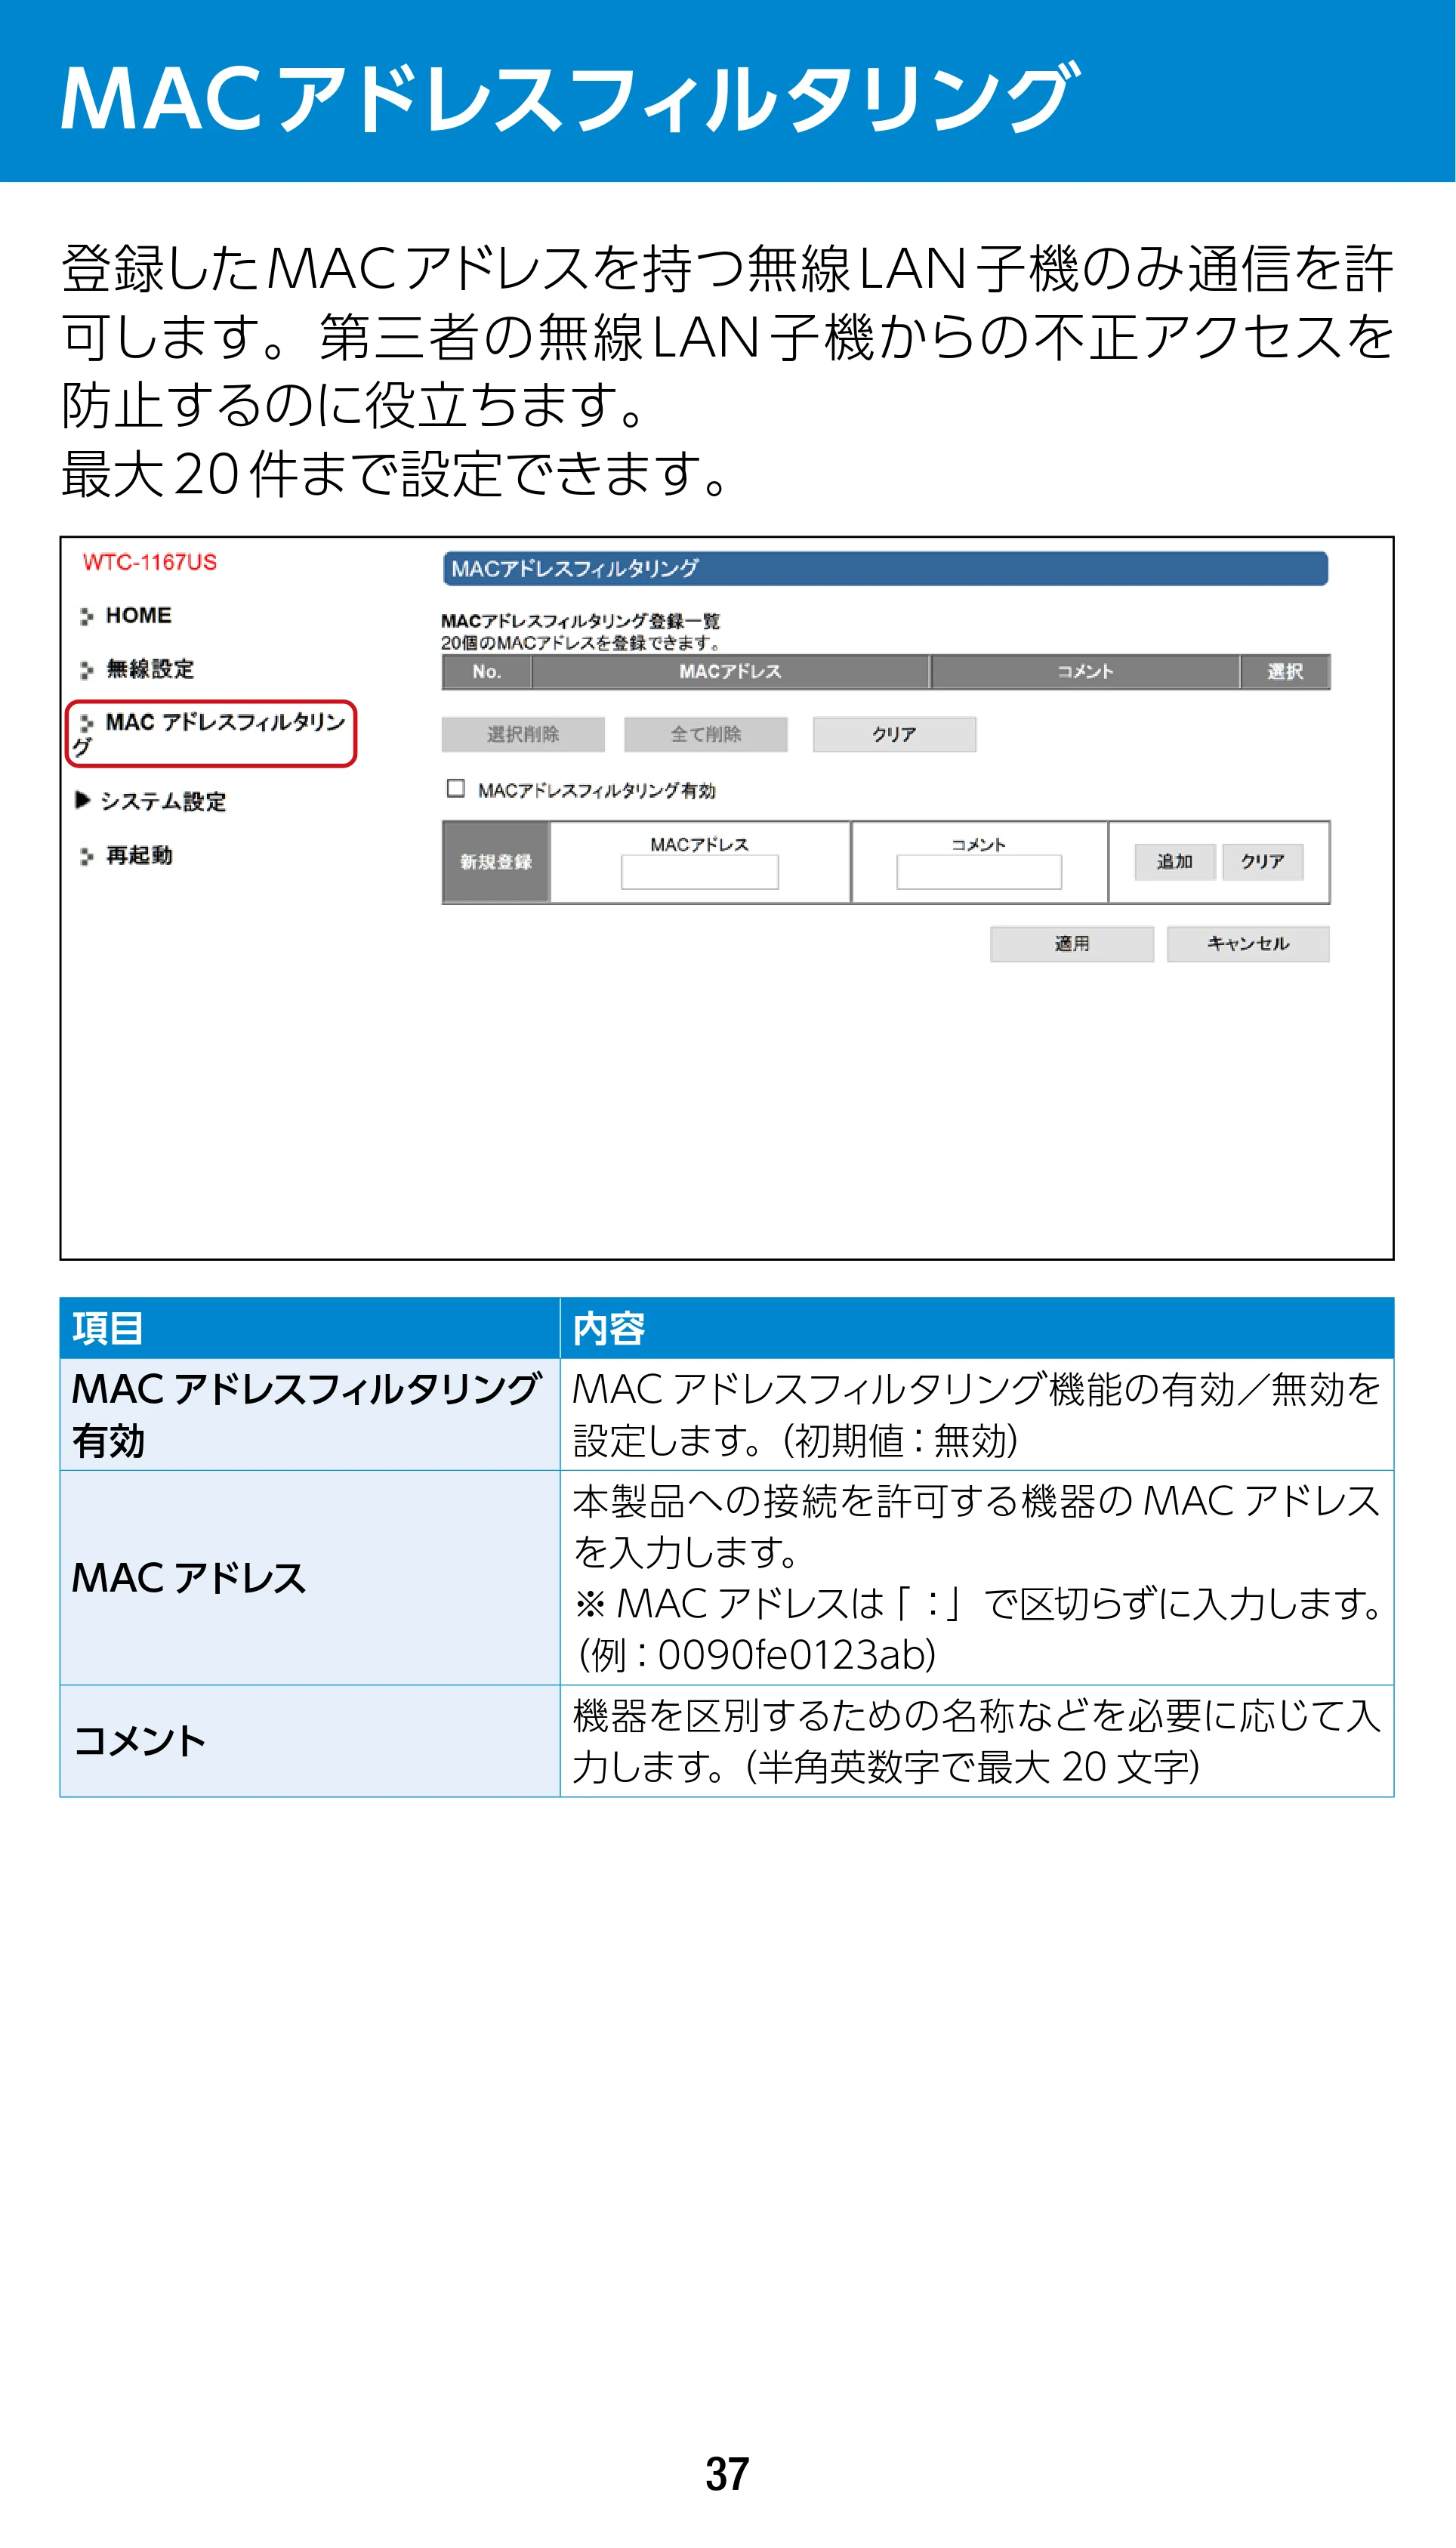Screen dimensions: 1456x2548
Task: Enable the MACアドレスフィルタリング有効 checkbox
Action: pyautogui.click(x=456, y=789)
